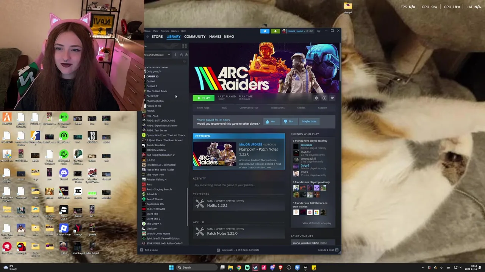
Task: Open Windows Start button
Action: tap(171, 267)
